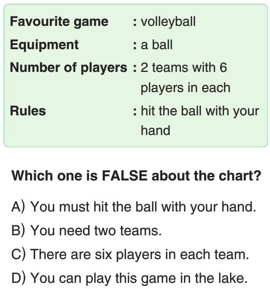Select answer A about hitting the ball
This screenshot has height=289, width=270.
(x=134, y=207)
